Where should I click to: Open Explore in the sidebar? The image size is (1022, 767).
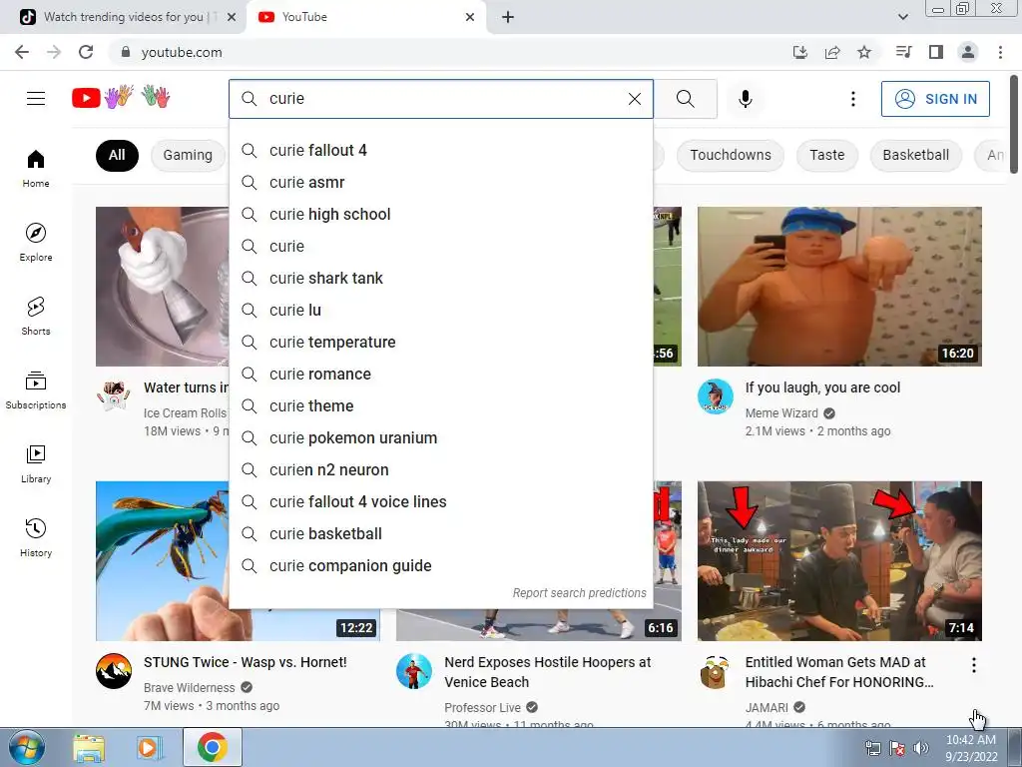pos(36,243)
